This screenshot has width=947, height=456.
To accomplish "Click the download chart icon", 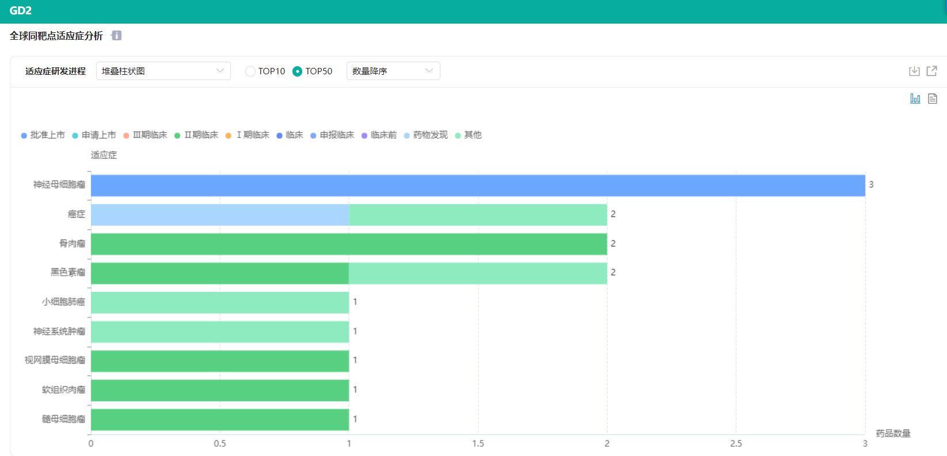I will 914,71.
